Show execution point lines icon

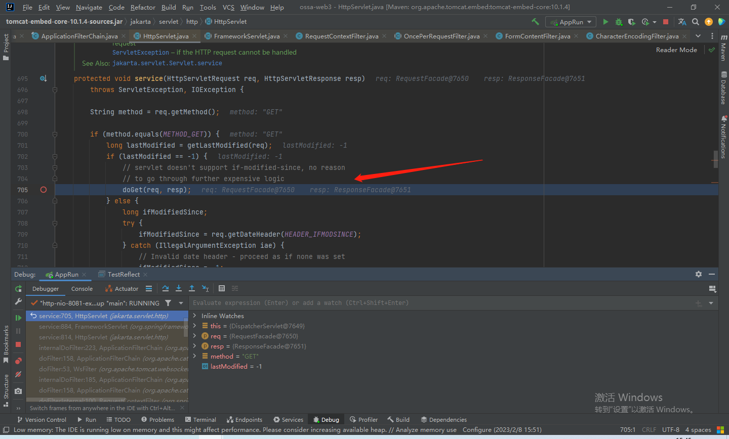point(149,288)
